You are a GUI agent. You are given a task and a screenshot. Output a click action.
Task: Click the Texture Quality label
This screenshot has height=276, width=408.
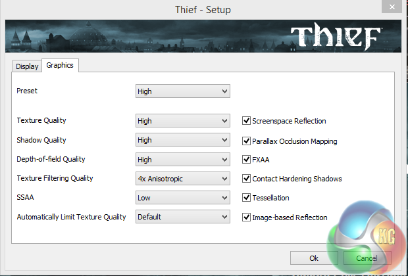[x=41, y=120]
